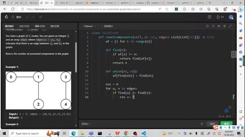This screenshot has height=137, width=245.
Task: Switch to the problem description tab
Action: tap(9, 26)
